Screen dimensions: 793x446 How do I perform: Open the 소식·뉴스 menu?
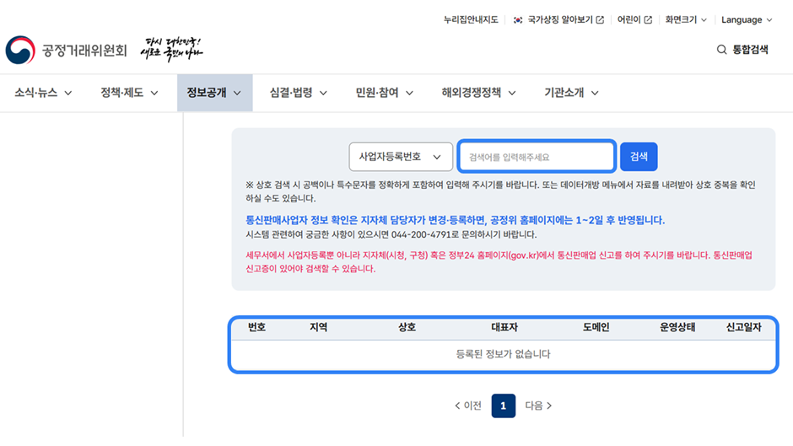click(x=43, y=93)
